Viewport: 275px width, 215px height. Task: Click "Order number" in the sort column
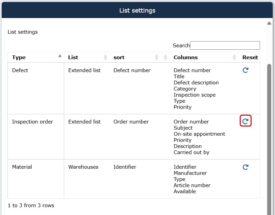click(131, 122)
